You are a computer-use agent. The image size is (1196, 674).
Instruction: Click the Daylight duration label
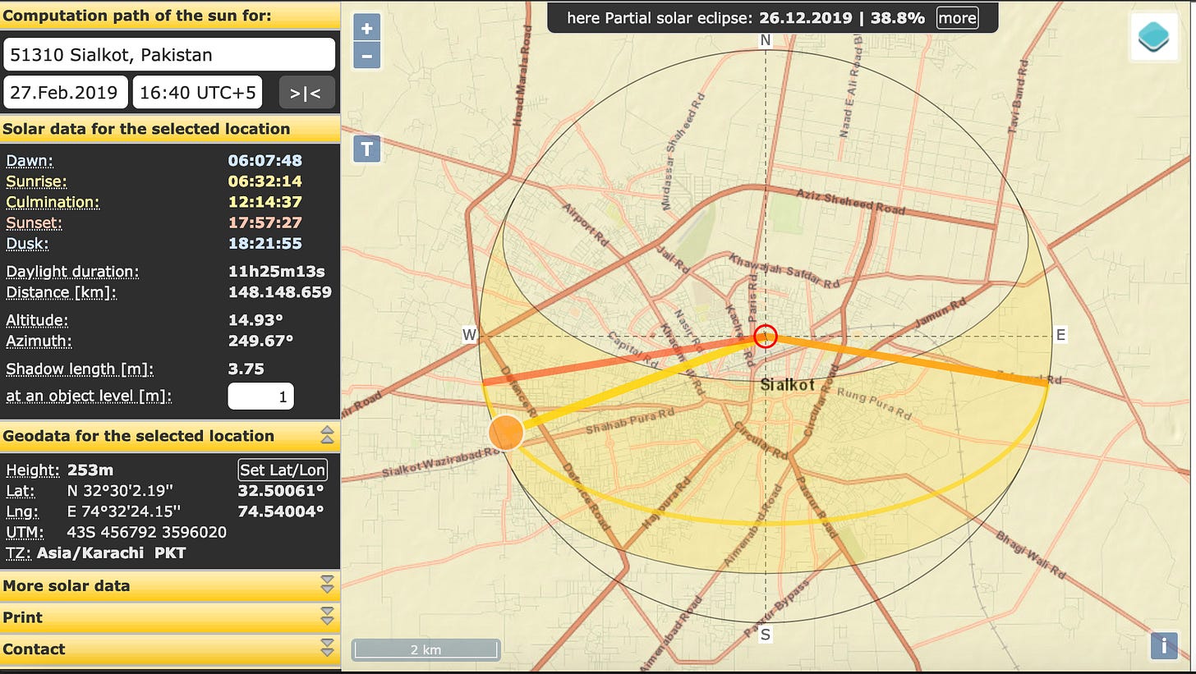coord(72,272)
